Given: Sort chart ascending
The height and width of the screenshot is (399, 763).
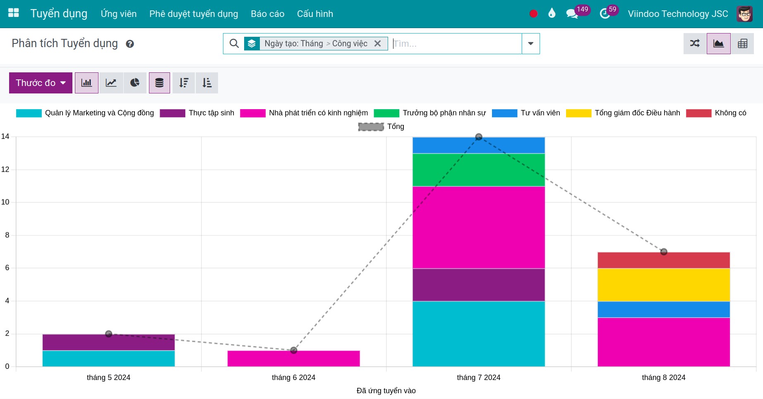Looking at the screenshot, I should click(x=207, y=83).
